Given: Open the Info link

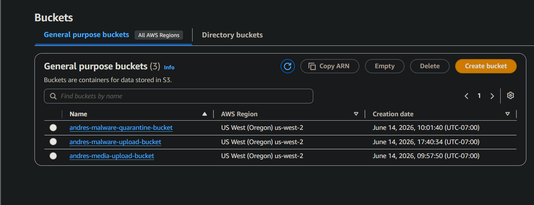Looking at the screenshot, I should 169,67.
